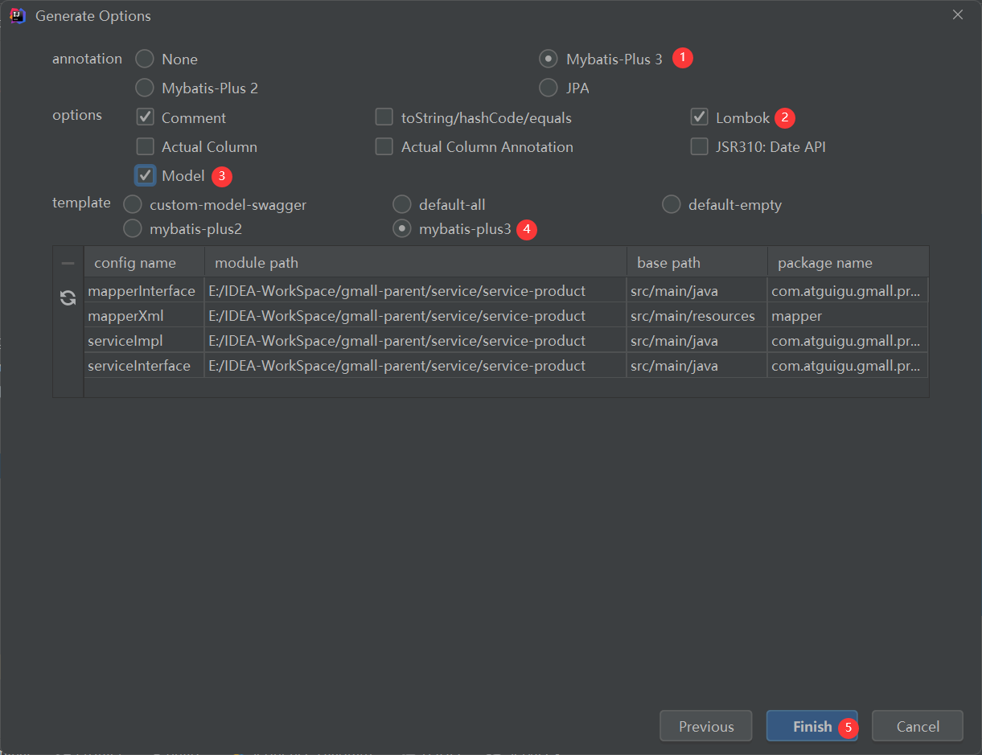Toggle the Comment checkbox
Screen dimensions: 982x755
click(x=145, y=117)
